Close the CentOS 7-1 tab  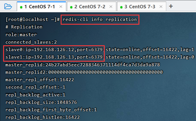tap(61, 7)
